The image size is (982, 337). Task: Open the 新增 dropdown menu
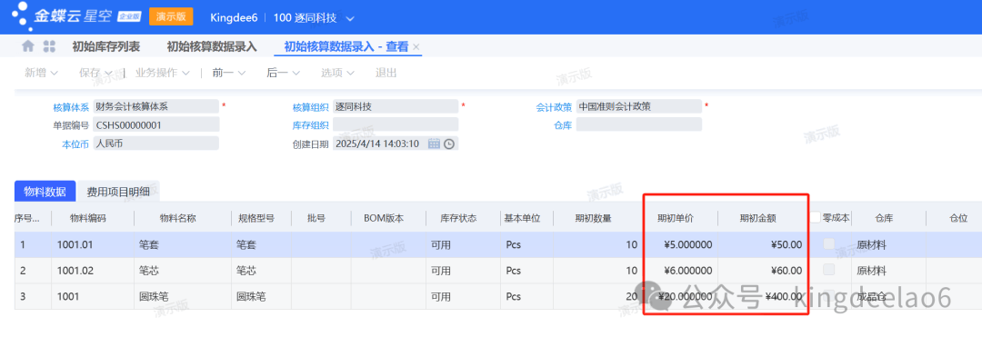[x=41, y=73]
